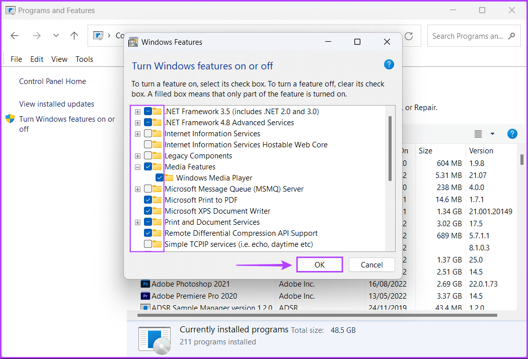Click Cancel in Windows Features dialog
Screen dimensions: 528x359
[372, 265]
